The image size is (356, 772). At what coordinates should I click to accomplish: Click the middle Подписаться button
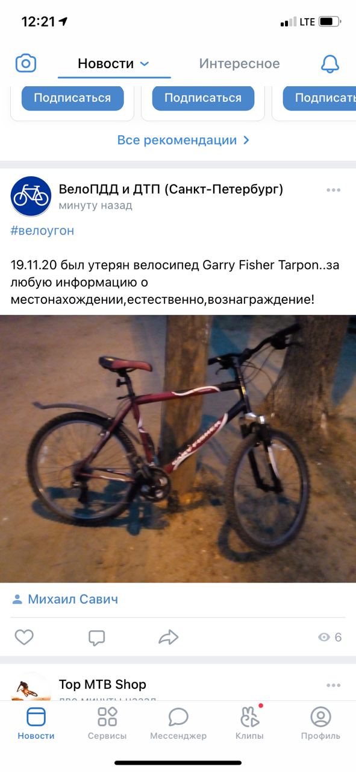(x=203, y=98)
